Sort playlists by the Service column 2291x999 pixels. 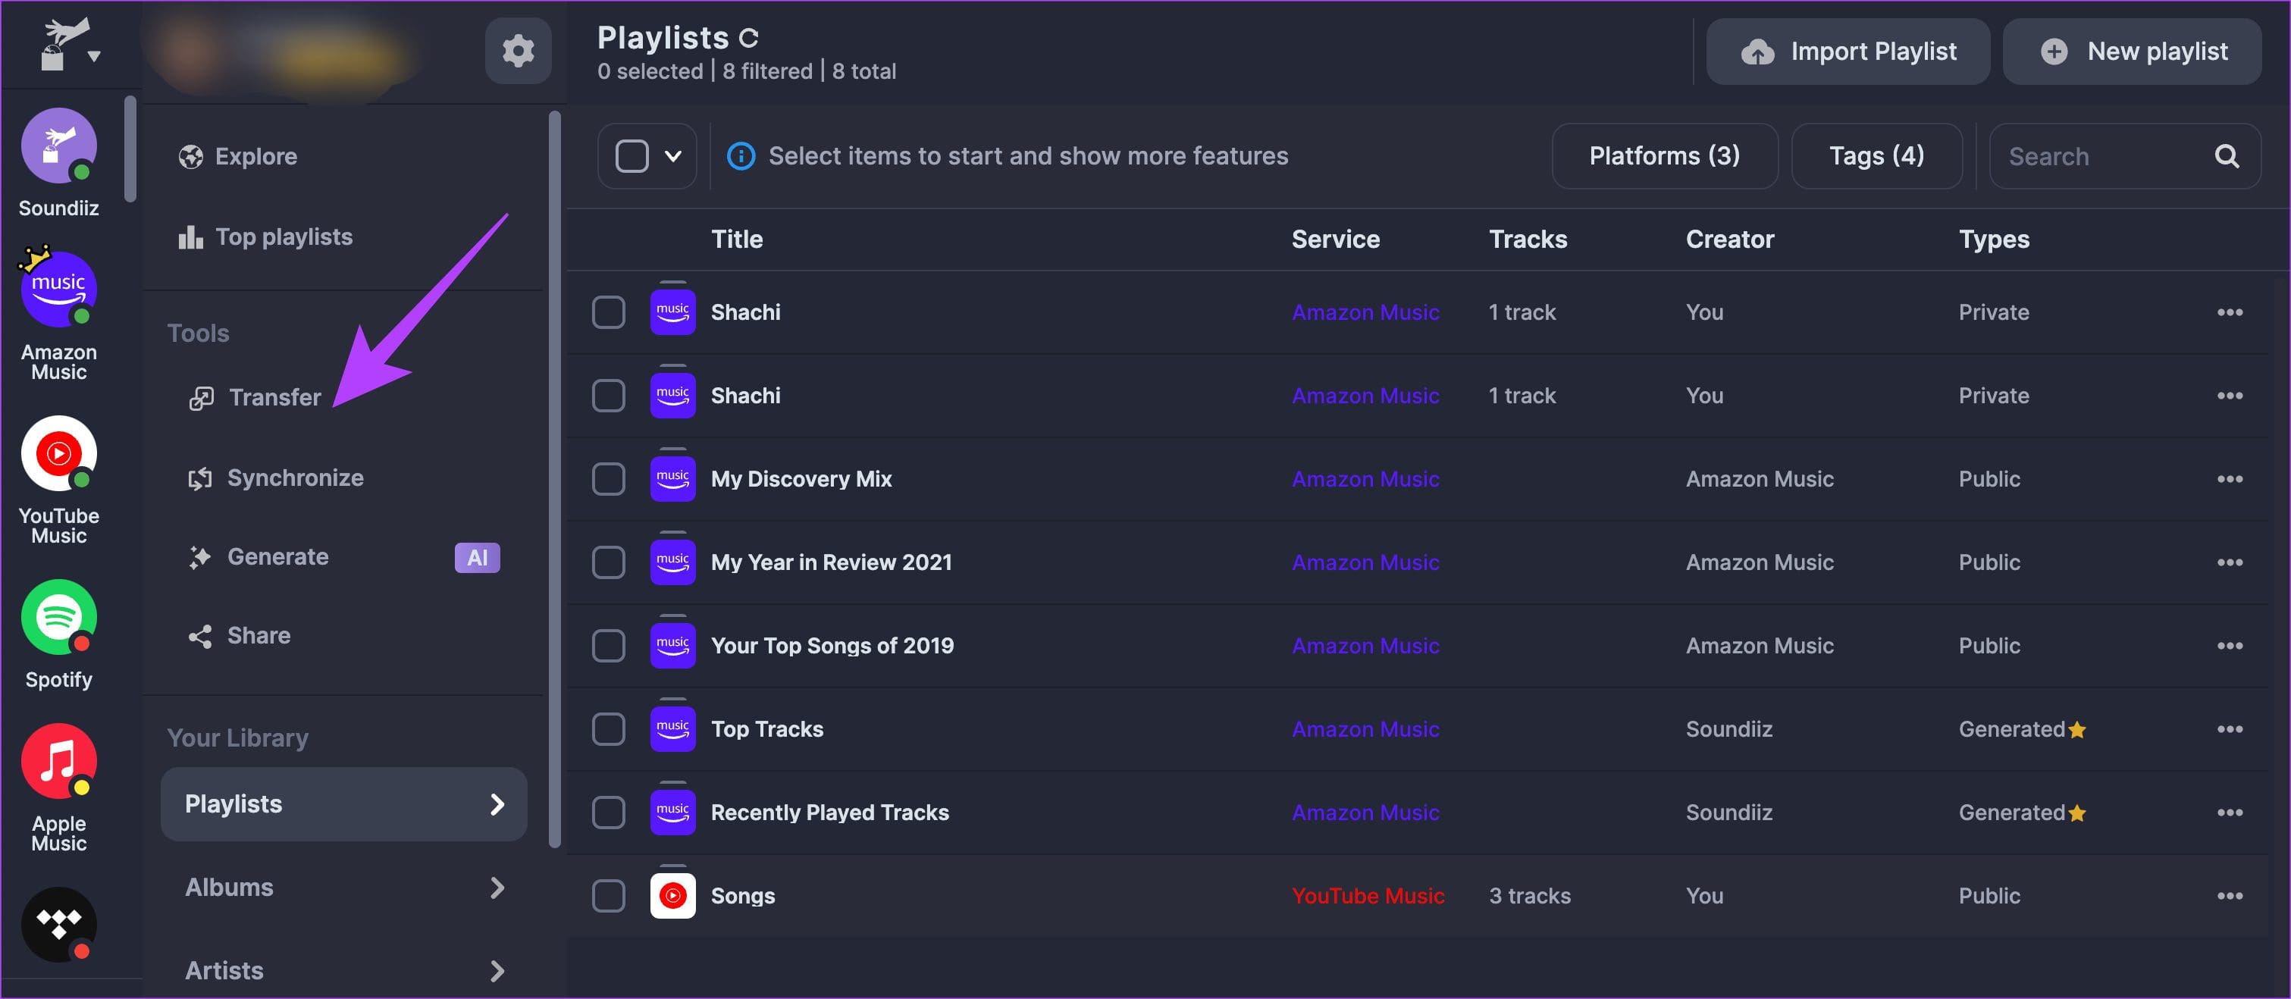1336,240
